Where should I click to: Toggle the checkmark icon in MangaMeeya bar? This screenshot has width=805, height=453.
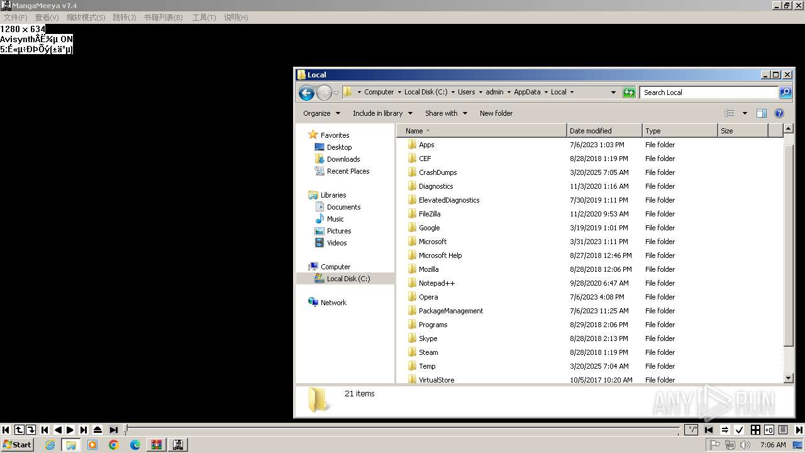739,430
